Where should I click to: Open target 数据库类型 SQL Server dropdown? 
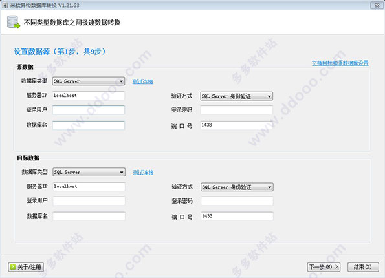coord(89,172)
